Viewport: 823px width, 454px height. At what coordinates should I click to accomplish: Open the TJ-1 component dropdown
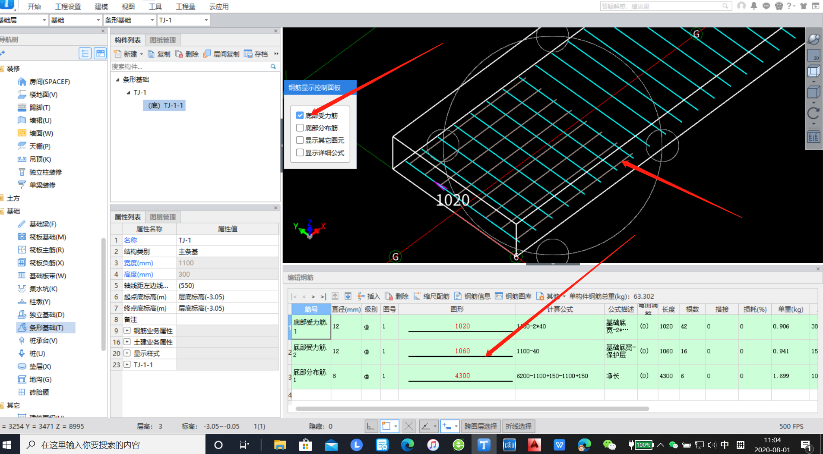pos(184,20)
